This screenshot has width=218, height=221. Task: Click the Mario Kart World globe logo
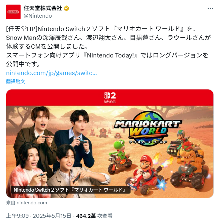coord(148,128)
